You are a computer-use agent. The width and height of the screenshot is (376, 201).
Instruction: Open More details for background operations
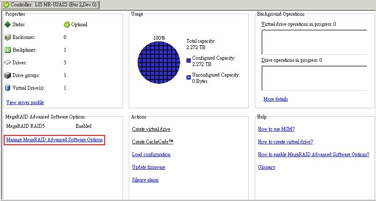pos(276,99)
